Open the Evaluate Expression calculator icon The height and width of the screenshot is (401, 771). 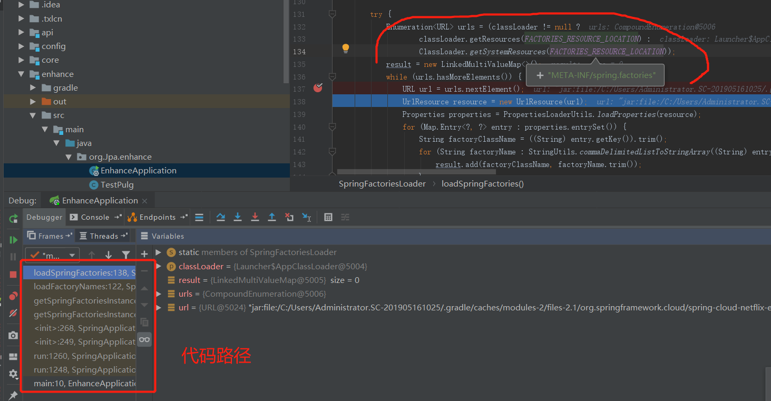pyautogui.click(x=328, y=217)
